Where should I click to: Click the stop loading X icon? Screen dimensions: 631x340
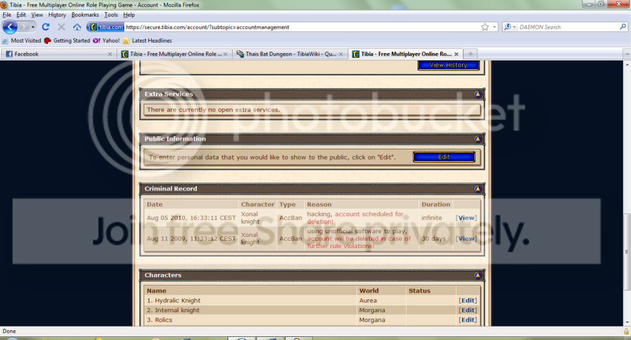click(x=61, y=27)
